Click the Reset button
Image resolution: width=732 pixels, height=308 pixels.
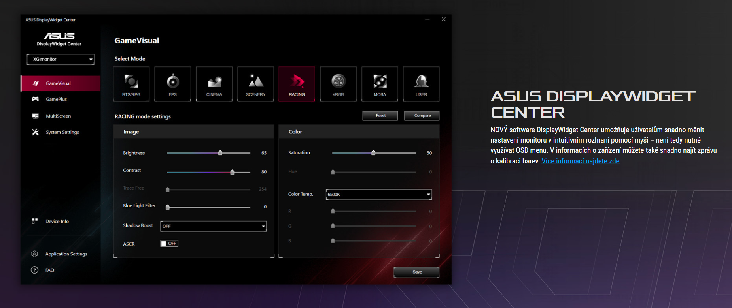pyautogui.click(x=380, y=116)
